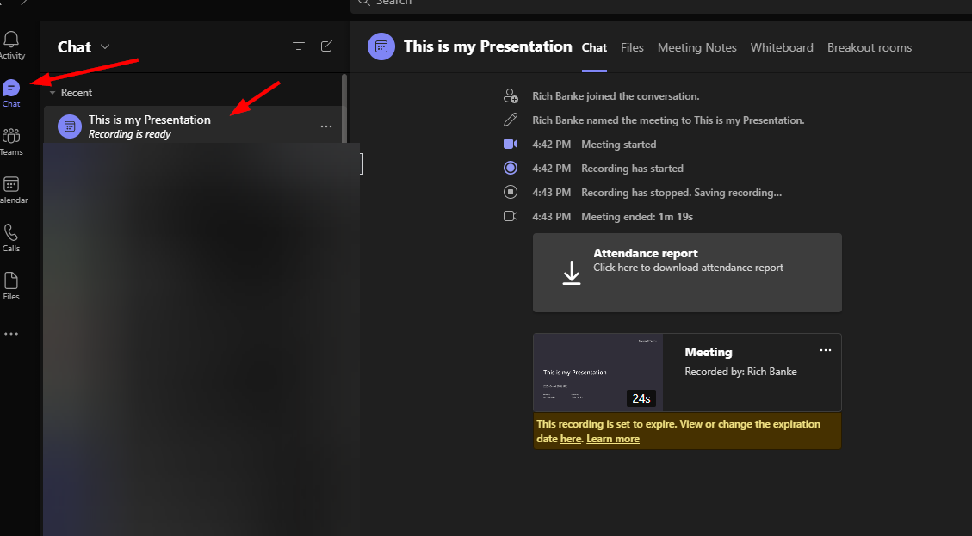Click the 'Meeting ended: 1m 19s' text
The height and width of the screenshot is (536, 972).
click(x=636, y=217)
